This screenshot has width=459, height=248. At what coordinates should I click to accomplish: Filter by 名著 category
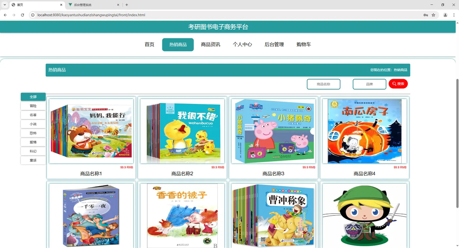pos(33,115)
